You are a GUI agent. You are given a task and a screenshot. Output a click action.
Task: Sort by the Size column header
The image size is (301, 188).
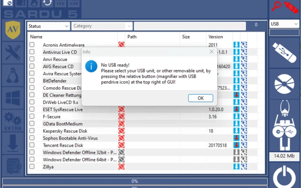click(x=186, y=37)
